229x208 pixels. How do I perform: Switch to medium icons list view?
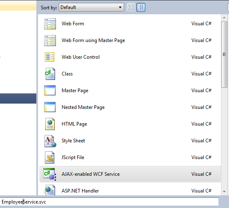(x=141, y=7)
